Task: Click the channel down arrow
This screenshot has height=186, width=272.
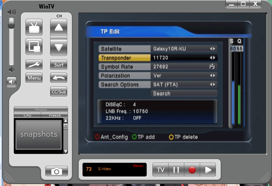Action: 59,47
